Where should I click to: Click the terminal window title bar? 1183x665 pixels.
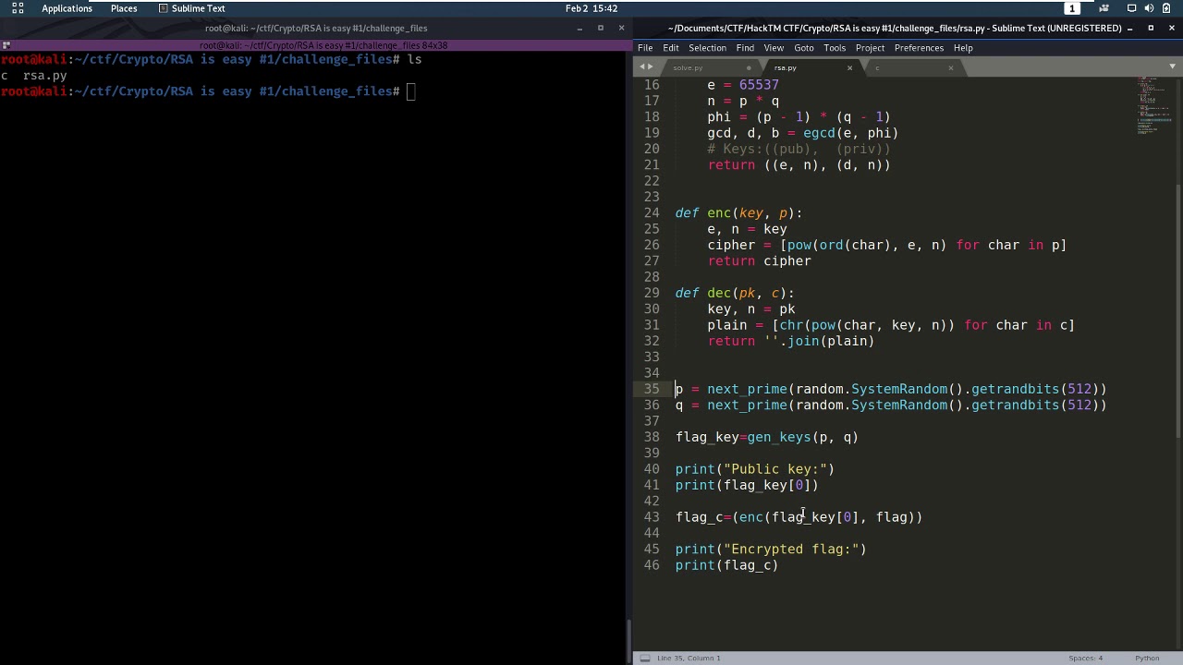pos(316,28)
